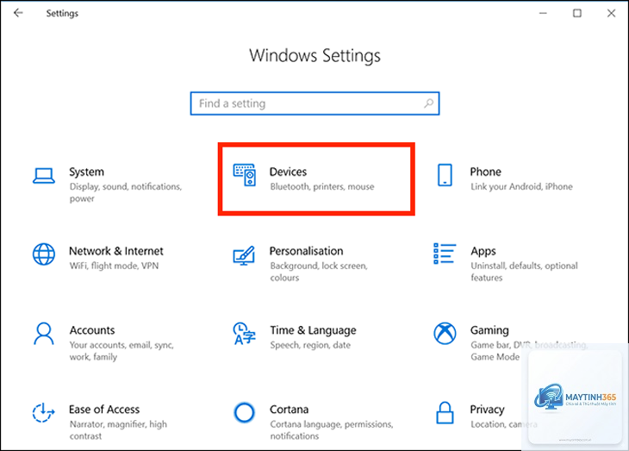
Task: Click 'Cortana language, permissions, notifications' description
Action: (x=332, y=429)
